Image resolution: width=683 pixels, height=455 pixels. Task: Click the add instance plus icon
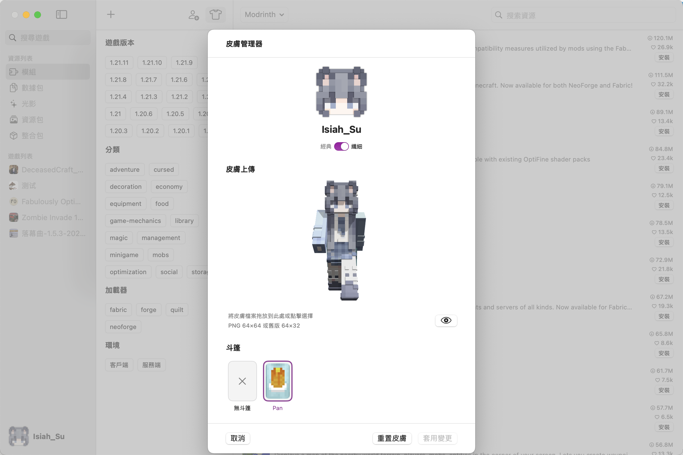pyautogui.click(x=111, y=14)
